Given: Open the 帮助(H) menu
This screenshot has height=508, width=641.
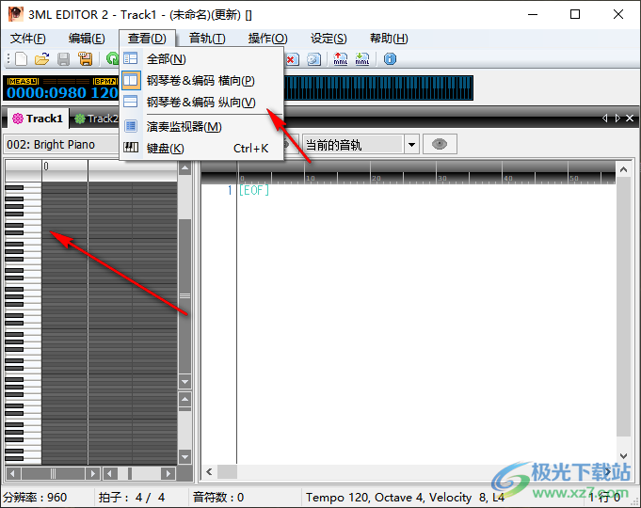Looking at the screenshot, I should tap(389, 39).
